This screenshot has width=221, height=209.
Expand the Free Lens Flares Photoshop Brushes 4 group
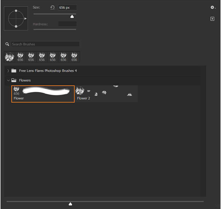(x=8, y=71)
